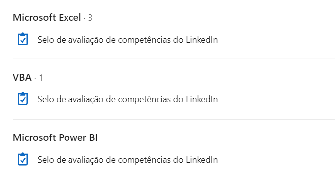View the 3 endorsements next to Microsoft Excel

coord(90,18)
